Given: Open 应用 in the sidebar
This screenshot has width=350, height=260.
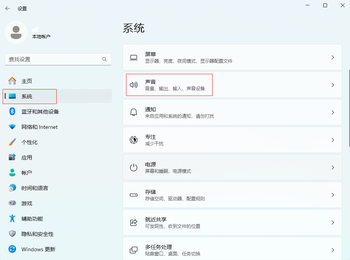Looking at the screenshot, I should click(58, 157).
